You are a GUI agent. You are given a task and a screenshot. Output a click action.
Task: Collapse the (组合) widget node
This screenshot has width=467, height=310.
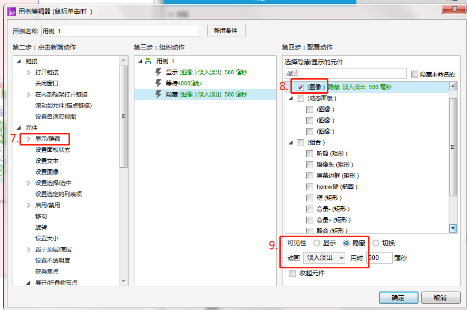291,143
